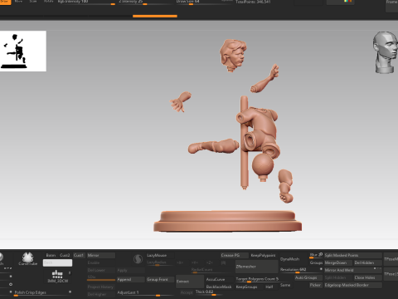Click the round base SubTool model
The height and width of the screenshot is (299, 398).
click(x=228, y=221)
